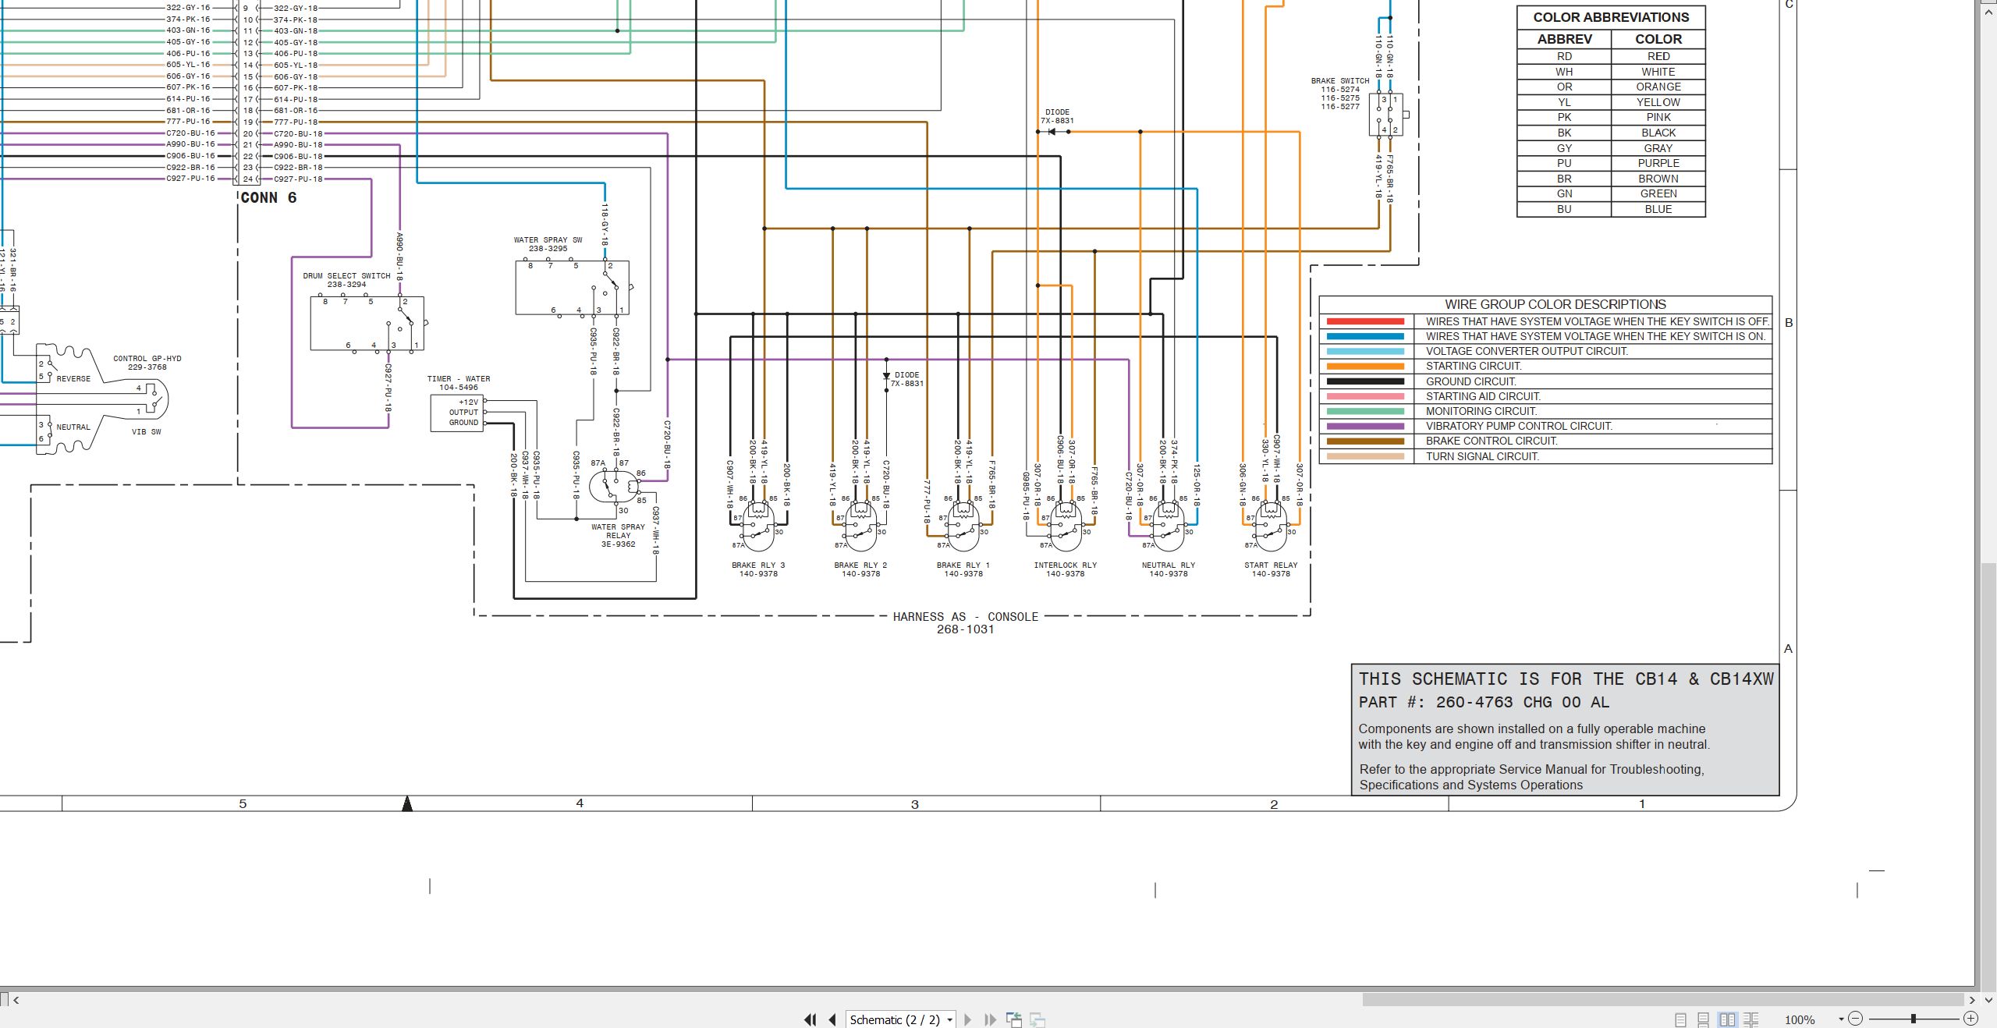Click the TURN SIGNAL CIRCUIT description text

point(1482,456)
